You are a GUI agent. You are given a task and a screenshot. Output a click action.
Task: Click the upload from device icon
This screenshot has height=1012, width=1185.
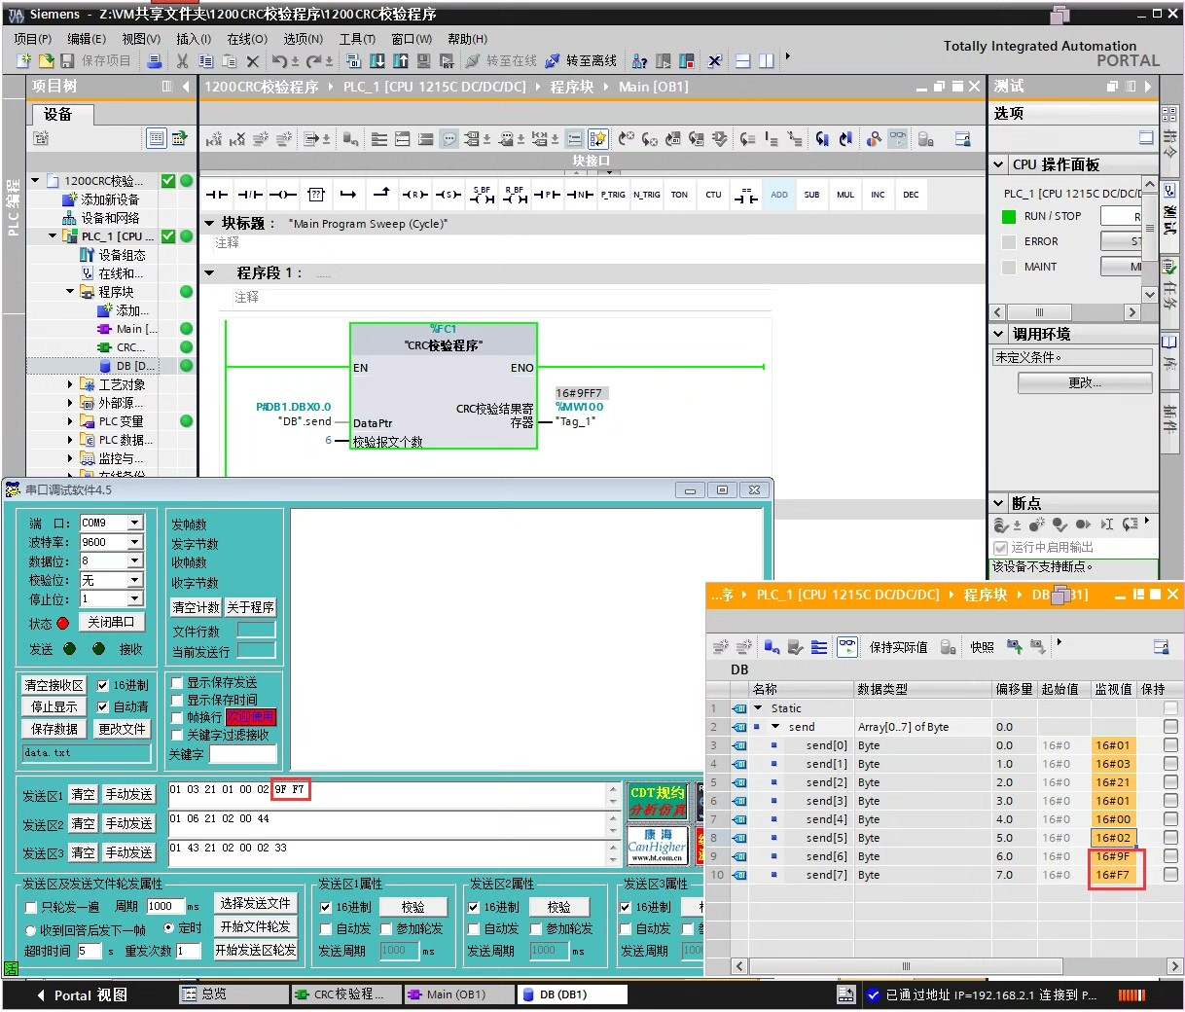coord(401,60)
